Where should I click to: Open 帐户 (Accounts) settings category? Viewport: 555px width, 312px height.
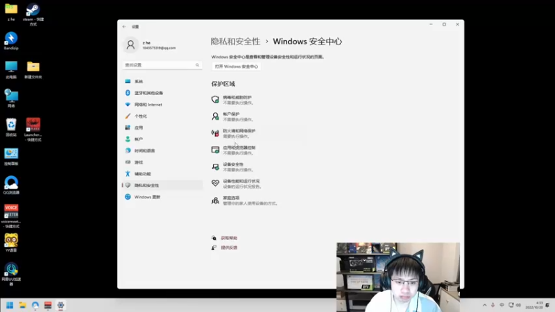click(162, 139)
